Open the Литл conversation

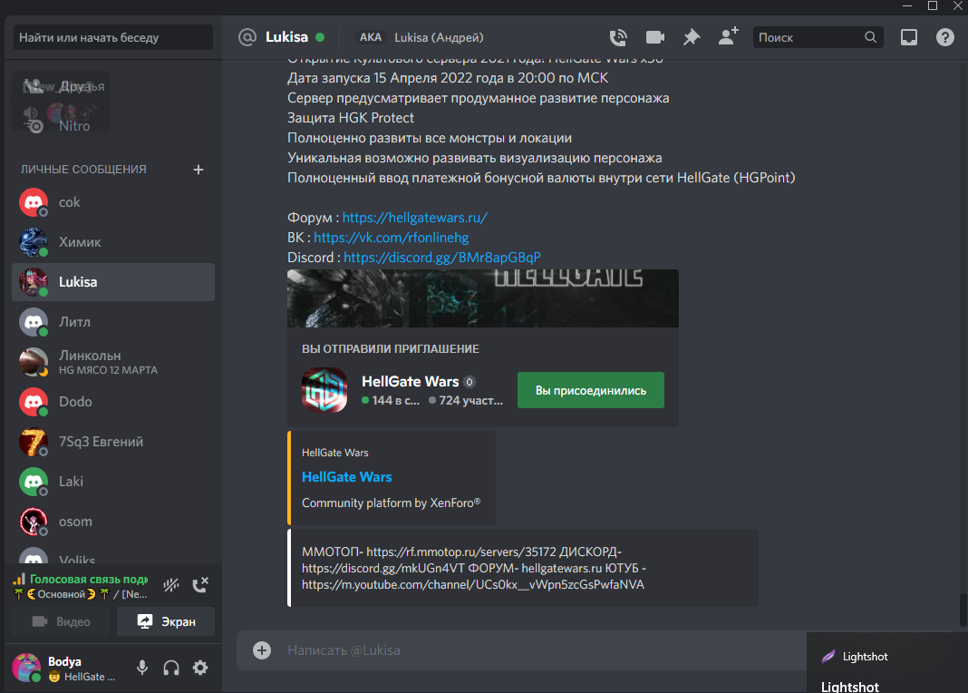pyautogui.click(x=113, y=322)
